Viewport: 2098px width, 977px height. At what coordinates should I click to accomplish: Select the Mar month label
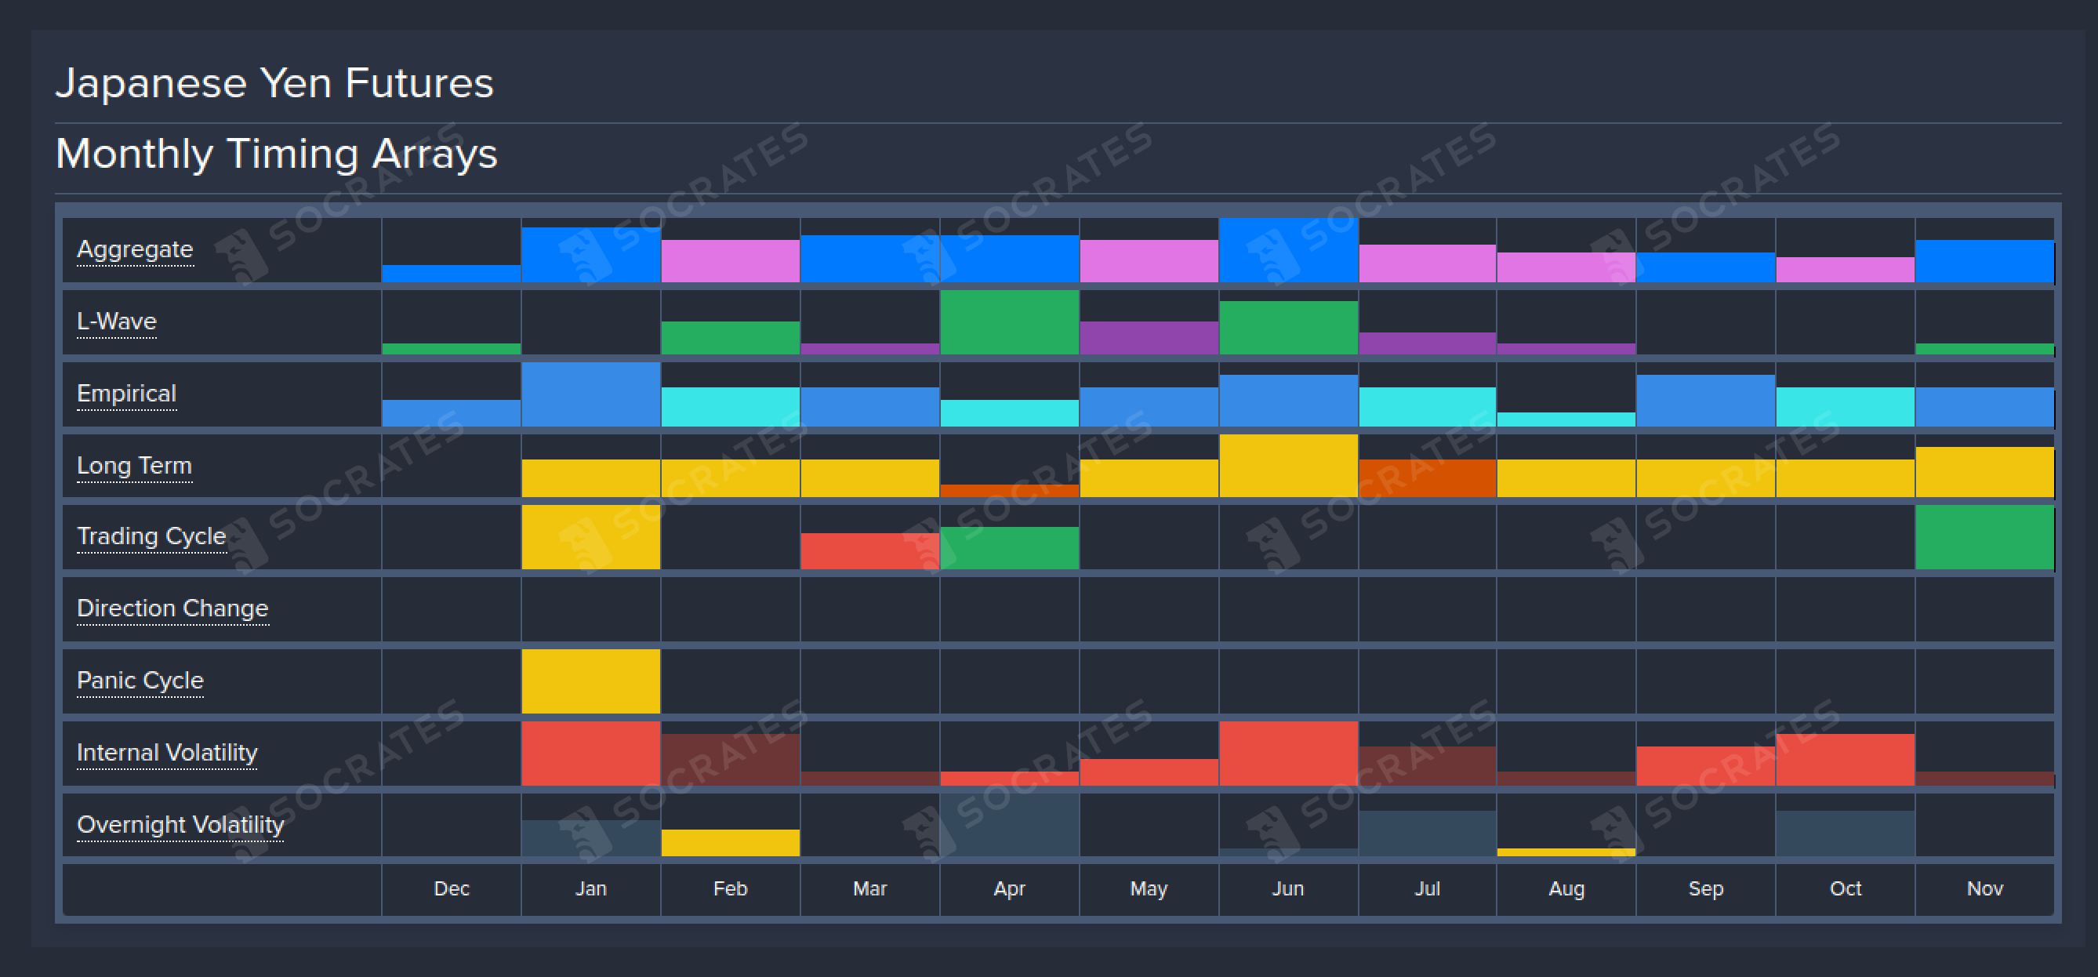[869, 888]
